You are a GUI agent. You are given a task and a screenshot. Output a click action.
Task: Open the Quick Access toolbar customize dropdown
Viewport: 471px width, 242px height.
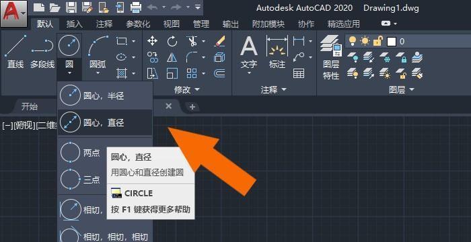[x=197, y=7]
